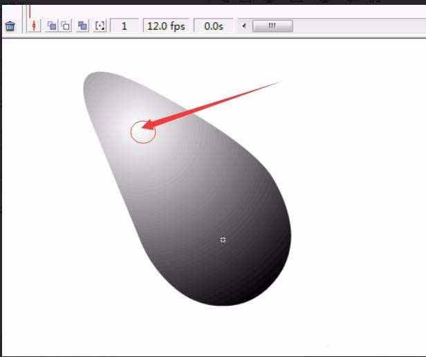Open the modify onion markers menu

(x=100, y=26)
